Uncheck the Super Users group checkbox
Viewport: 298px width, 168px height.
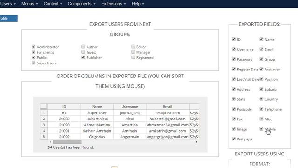tap(34, 63)
